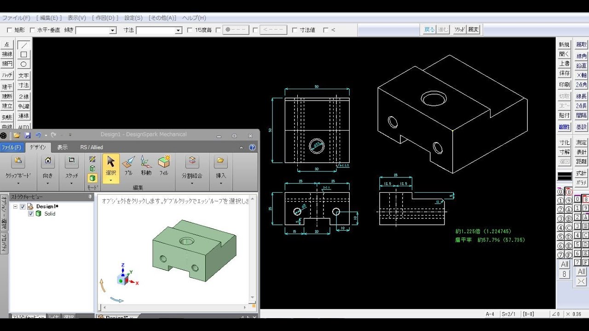Click the 測定 measure button
Screen dimensions: 589x331
point(582,143)
